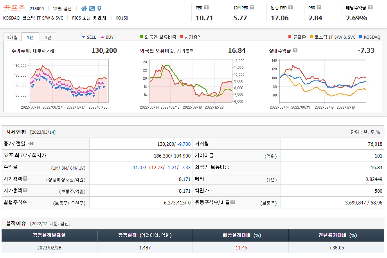The image size is (387, 258).
Task: Click the 베타 value 0.82449
Action: coord(374,179)
